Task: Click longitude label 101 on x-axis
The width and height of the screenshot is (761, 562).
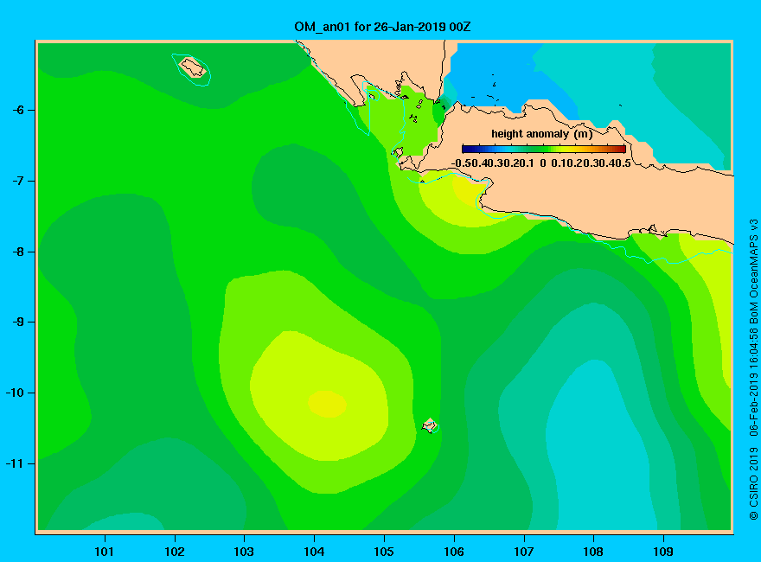Action: [105, 552]
